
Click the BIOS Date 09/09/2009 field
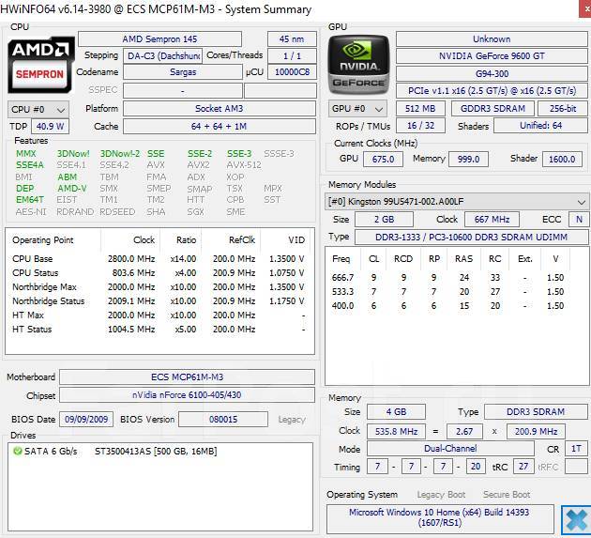(87, 420)
